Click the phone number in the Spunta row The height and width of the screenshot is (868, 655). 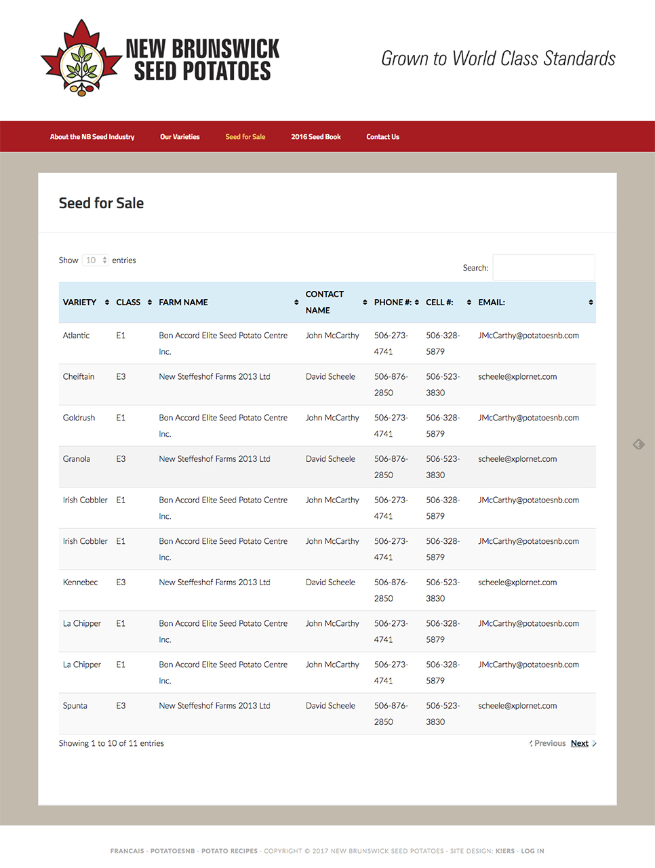391,714
